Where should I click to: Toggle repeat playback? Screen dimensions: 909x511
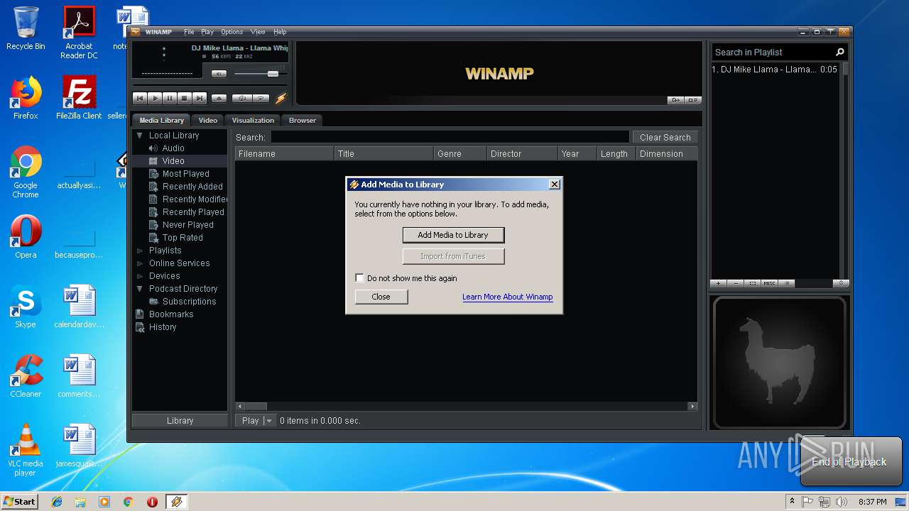click(x=261, y=99)
